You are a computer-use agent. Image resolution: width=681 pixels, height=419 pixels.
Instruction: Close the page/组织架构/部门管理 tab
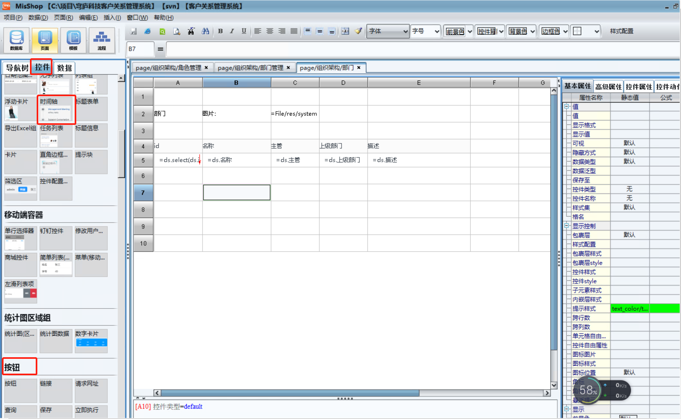pos(288,68)
